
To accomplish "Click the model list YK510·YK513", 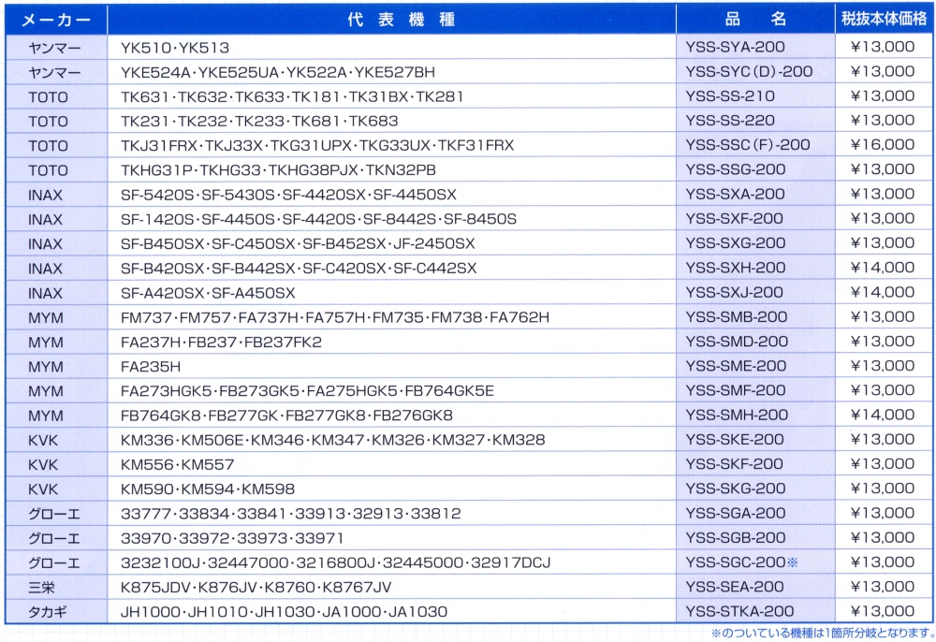I will [175, 48].
